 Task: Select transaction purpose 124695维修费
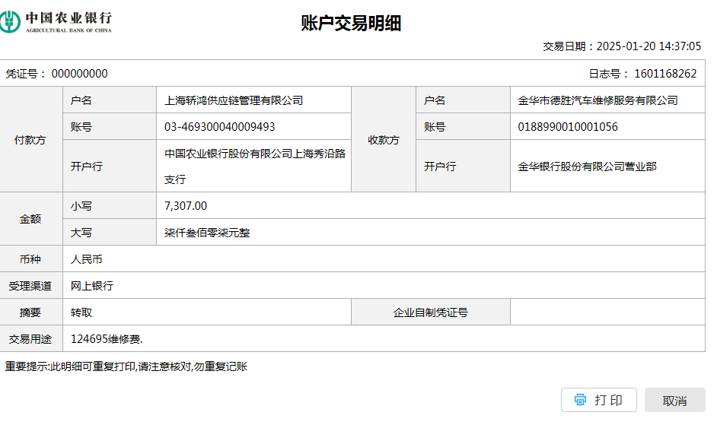point(107,339)
